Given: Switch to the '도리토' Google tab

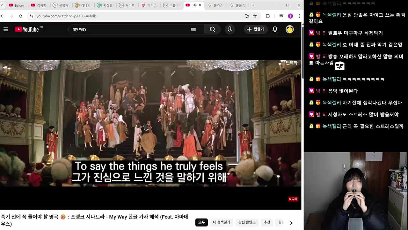Looking at the screenshot, I should pyautogui.click(x=127, y=5).
